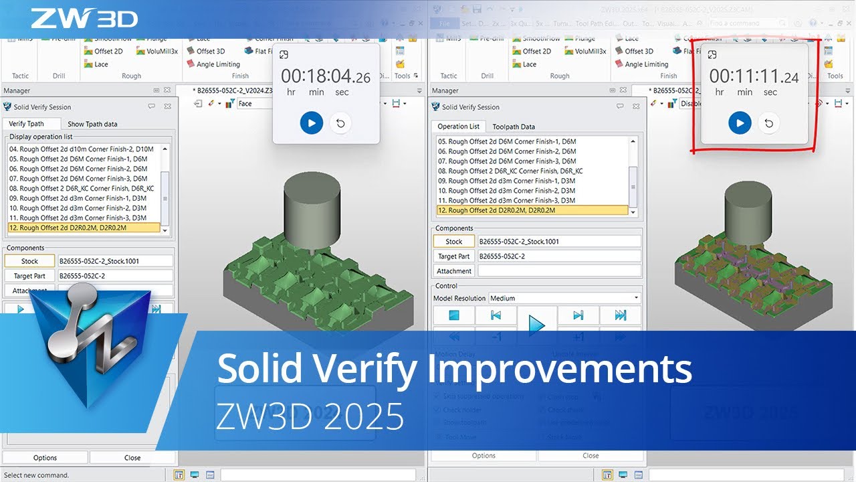This screenshot has height=482, width=856.
Task: Select '04. Rough Offset 2d d10m Corner Finish-2' left
Action: pos(84,149)
